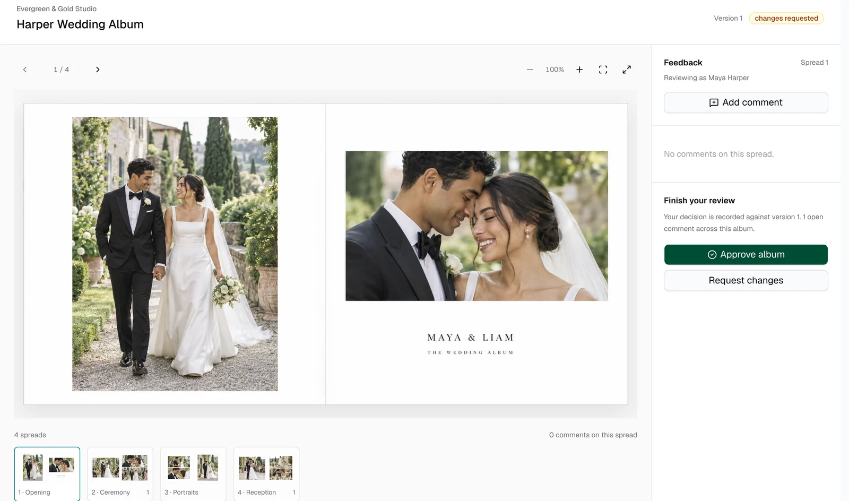This screenshot has width=849, height=501.
Task: Click the 1 / 4 page indicator
Action: (61, 70)
